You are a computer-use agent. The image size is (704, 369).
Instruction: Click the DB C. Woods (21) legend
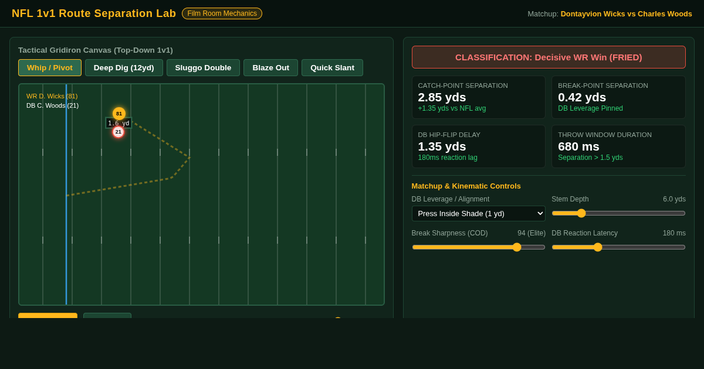(x=52, y=105)
